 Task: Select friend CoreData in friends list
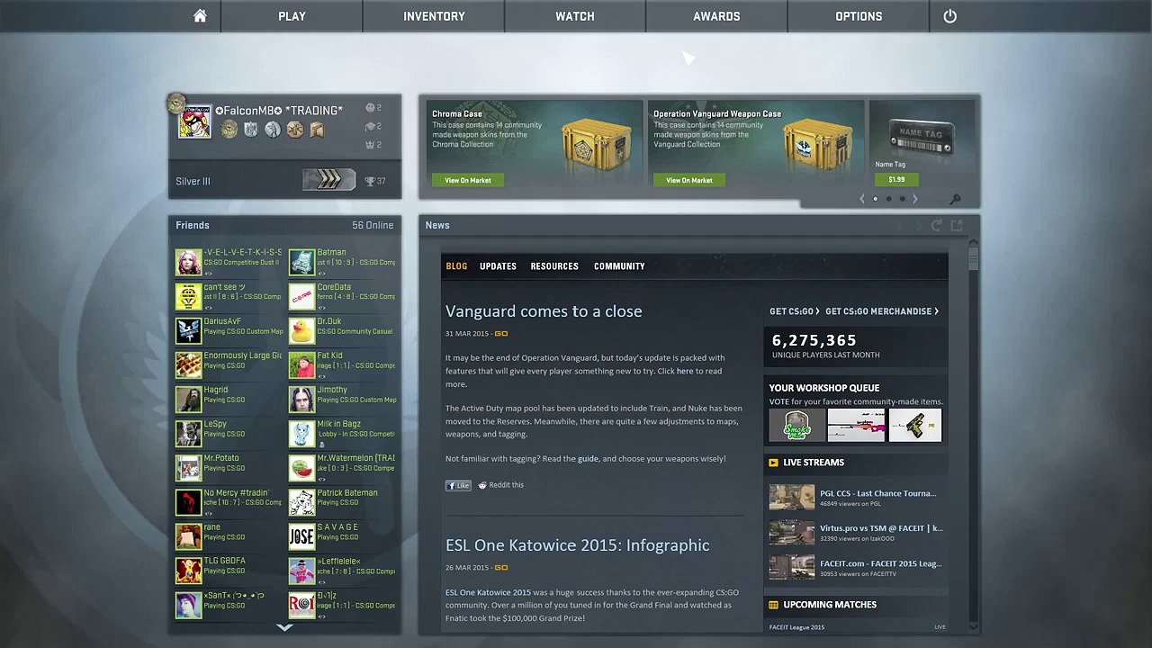coord(342,296)
